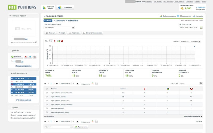
Task: Click the blue arrow icon in Проекты panel
Action: tap(30, 57)
